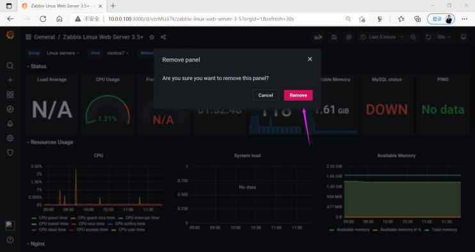Image resolution: width=475 pixels, height=252 pixels.
Task: Open the Linux servers group dropdown
Action: tap(63, 53)
